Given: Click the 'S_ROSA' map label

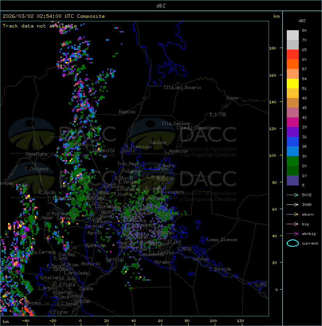Looking at the screenshot, I should point(184,249).
